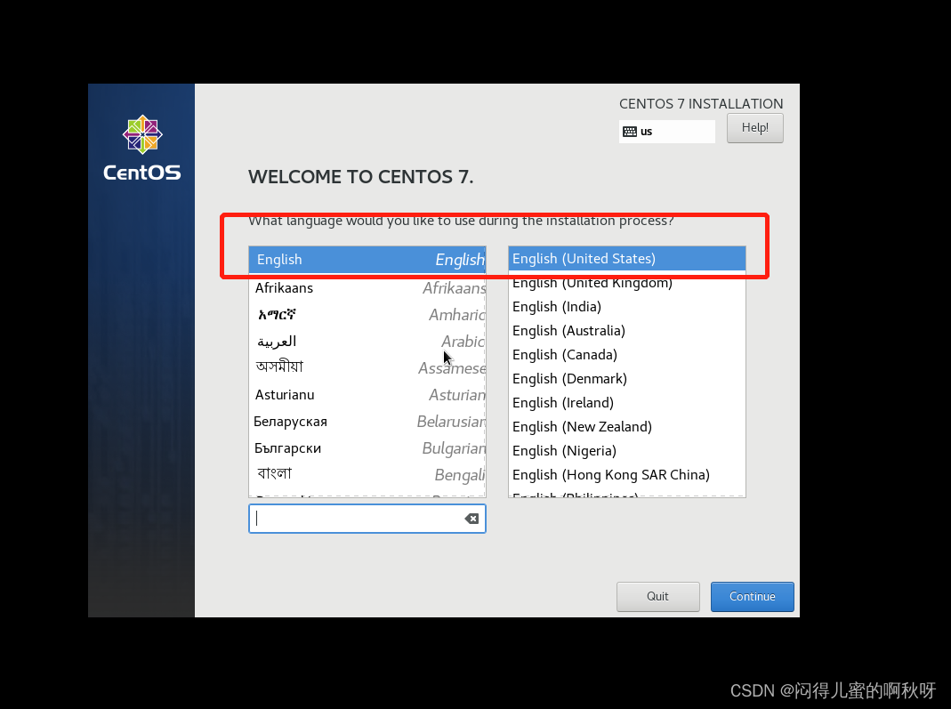This screenshot has width=951, height=709.
Task: Choose English (New Zealand) locale
Action: point(627,427)
